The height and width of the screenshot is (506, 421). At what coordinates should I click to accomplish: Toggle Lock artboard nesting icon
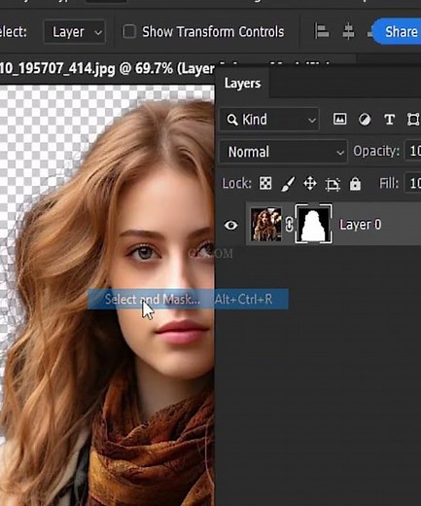tap(333, 184)
